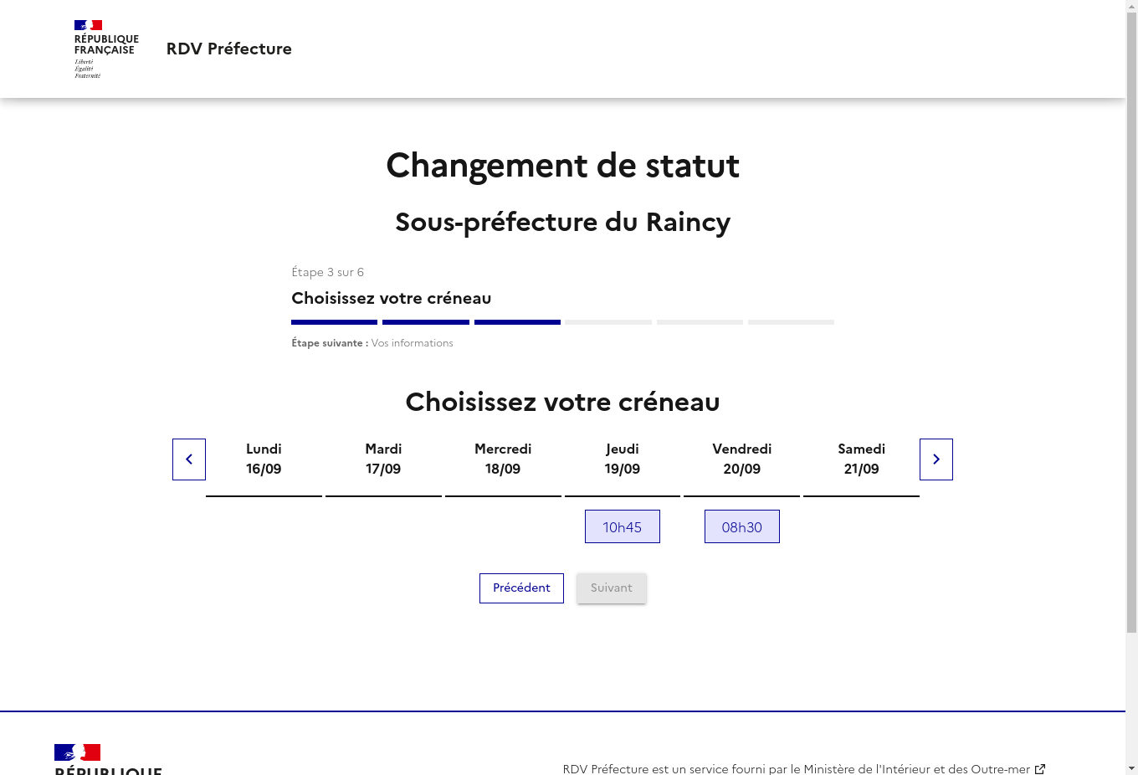Viewport: 1138px width, 775px height.
Task: Click external link icon after Outre-mer
Action: [1040, 768]
